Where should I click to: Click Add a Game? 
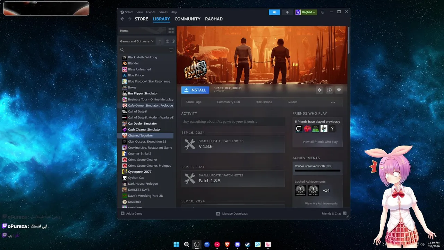pos(131,214)
